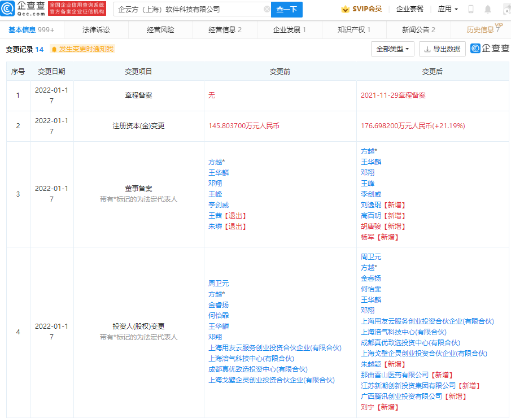Click 变更日期 column header
Screen dimensions: 511x418
(51, 71)
